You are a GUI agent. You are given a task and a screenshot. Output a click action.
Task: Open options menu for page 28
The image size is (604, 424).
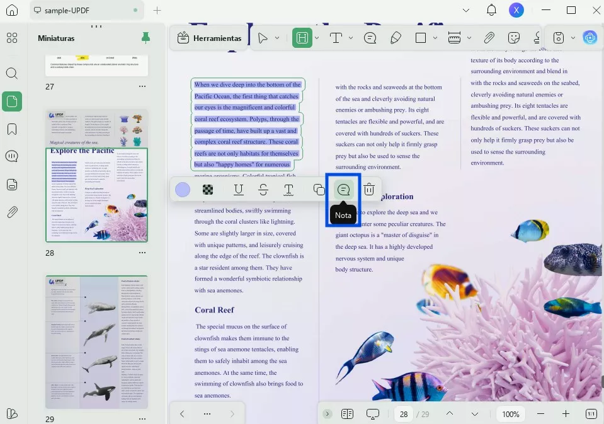[142, 253]
